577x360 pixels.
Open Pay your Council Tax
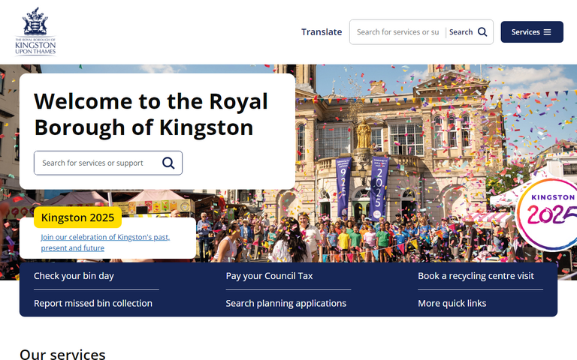pos(269,276)
